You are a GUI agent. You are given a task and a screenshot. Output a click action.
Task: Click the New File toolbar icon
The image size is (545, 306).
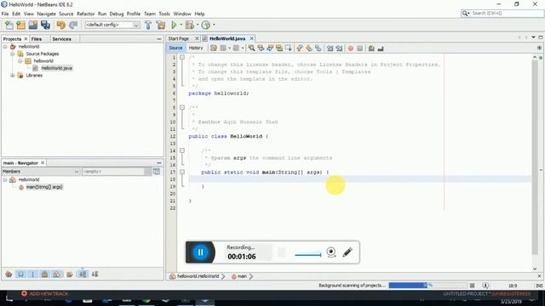9,25
